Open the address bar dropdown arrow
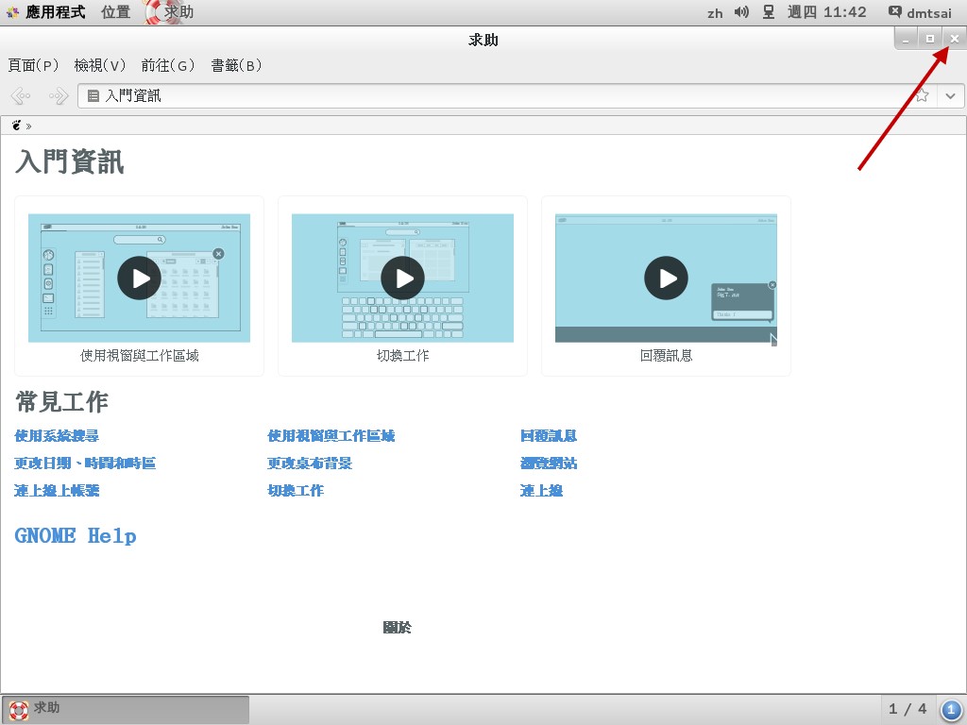The height and width of the screenshot is (725, 967). click(x=950, y=95)
